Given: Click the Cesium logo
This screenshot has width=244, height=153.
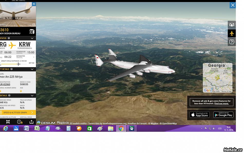Looking at the screenshot, I should tap(46, 123).
